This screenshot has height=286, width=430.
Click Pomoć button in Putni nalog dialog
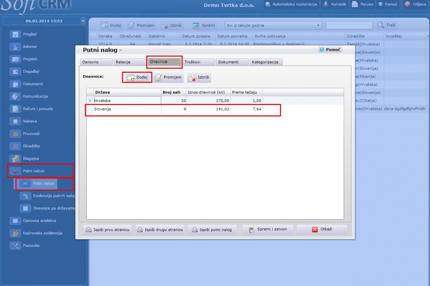tap(330, 50)
